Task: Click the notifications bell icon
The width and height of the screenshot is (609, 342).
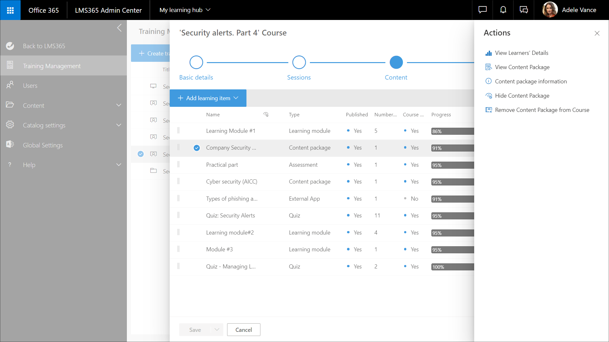Action: pos(503,10)
